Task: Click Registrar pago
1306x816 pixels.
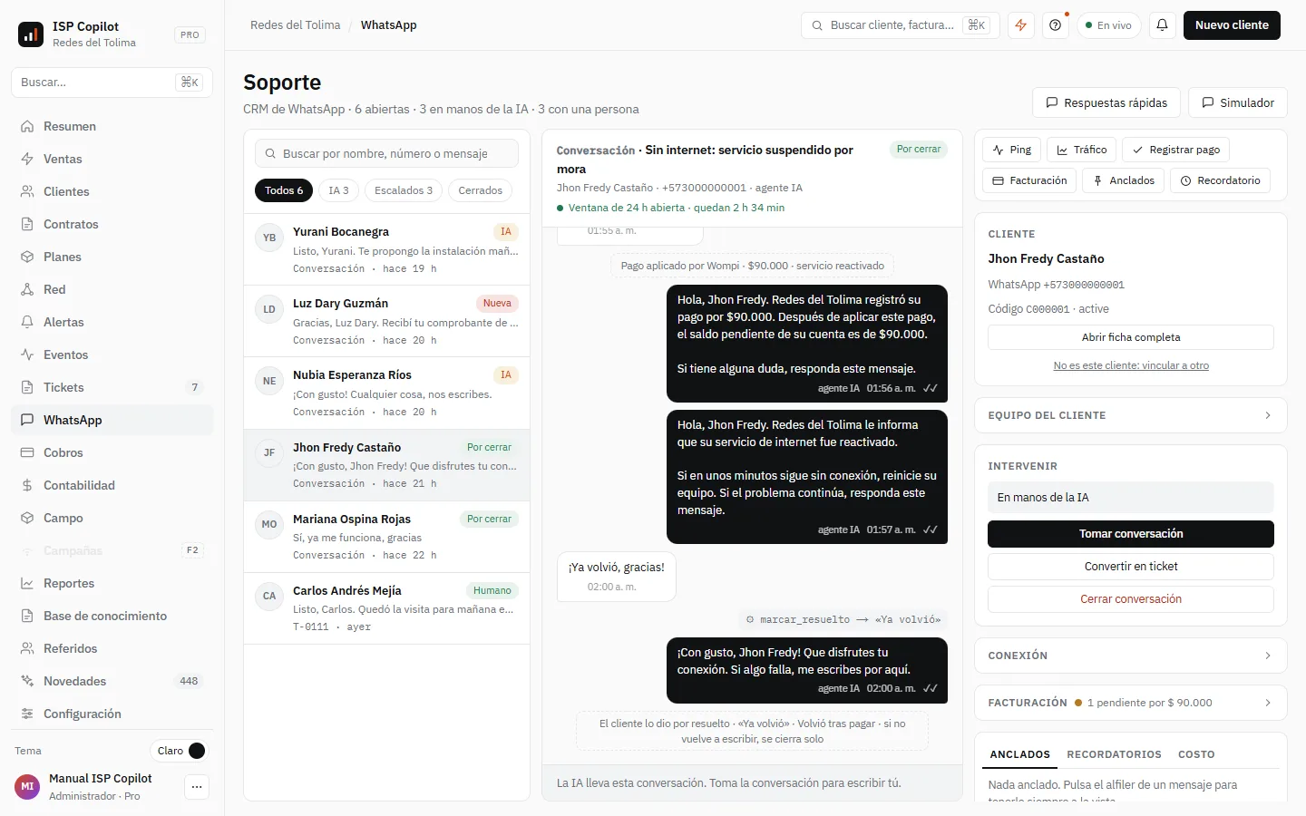Action: [x=1175, y=150]
